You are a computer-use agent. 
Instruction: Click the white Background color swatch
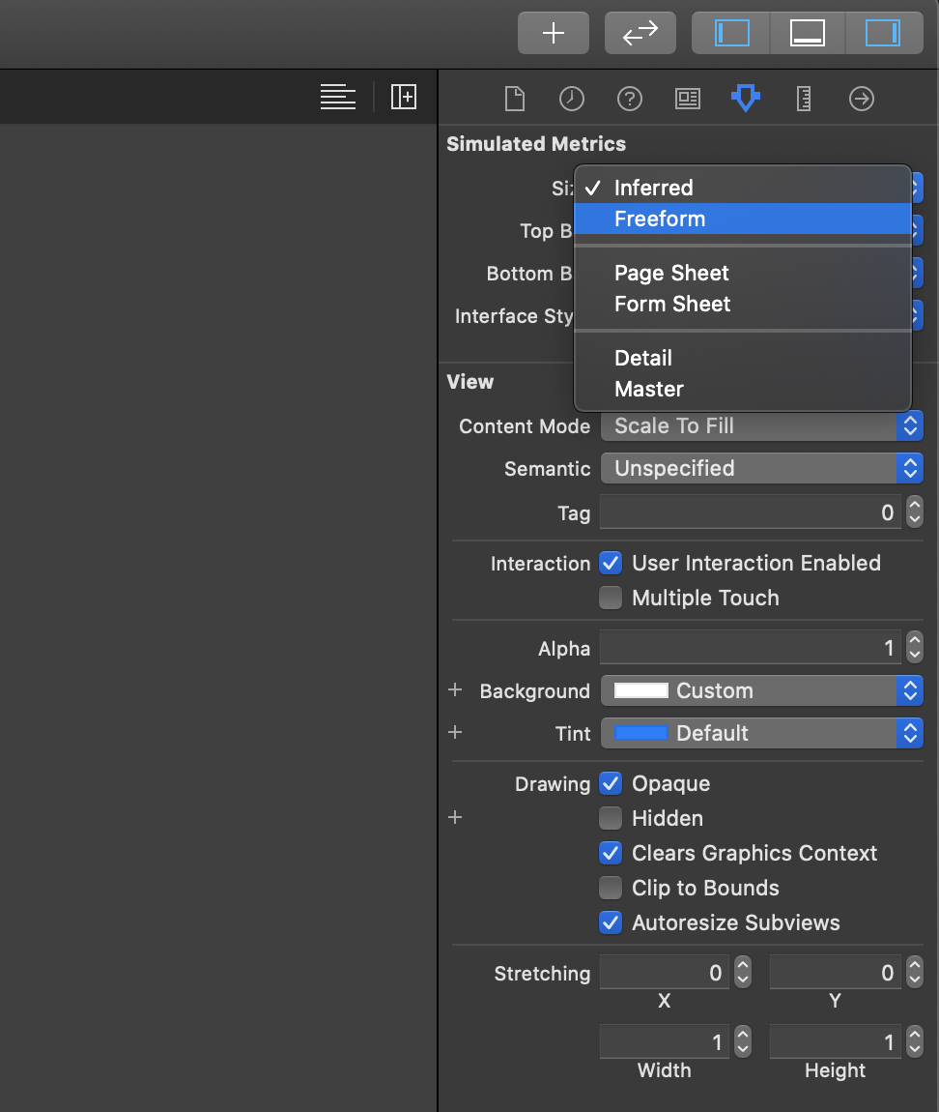tap(641, 690)
